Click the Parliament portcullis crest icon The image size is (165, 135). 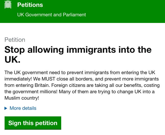click(x=8, y=4)
